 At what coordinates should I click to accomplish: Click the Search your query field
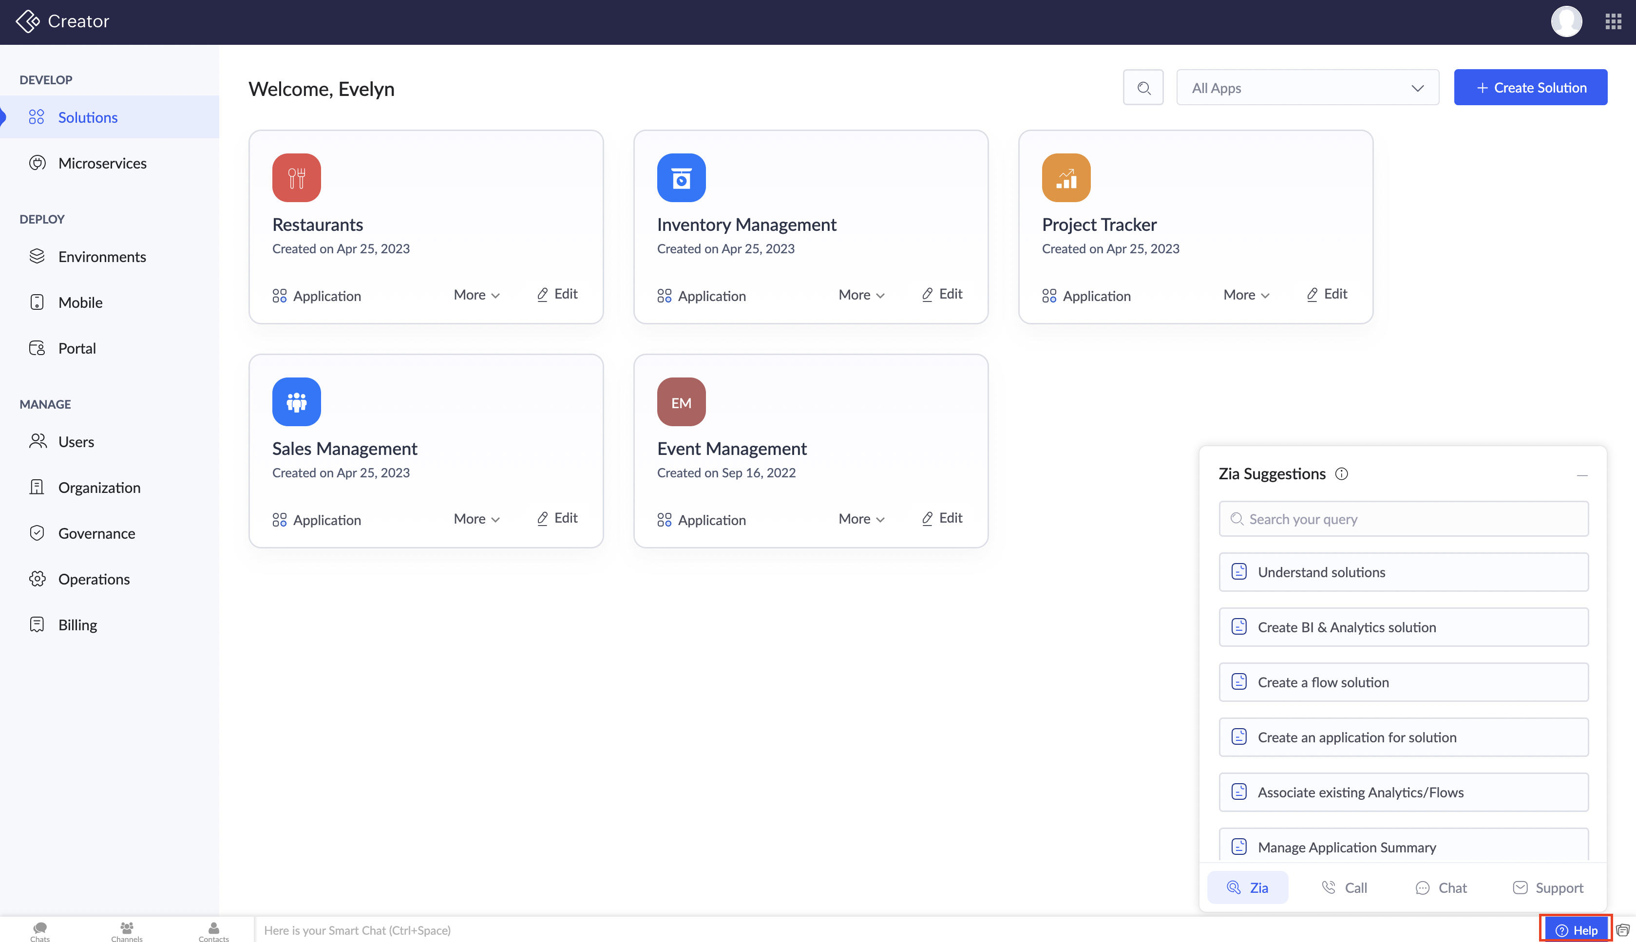pos(1403,519)
